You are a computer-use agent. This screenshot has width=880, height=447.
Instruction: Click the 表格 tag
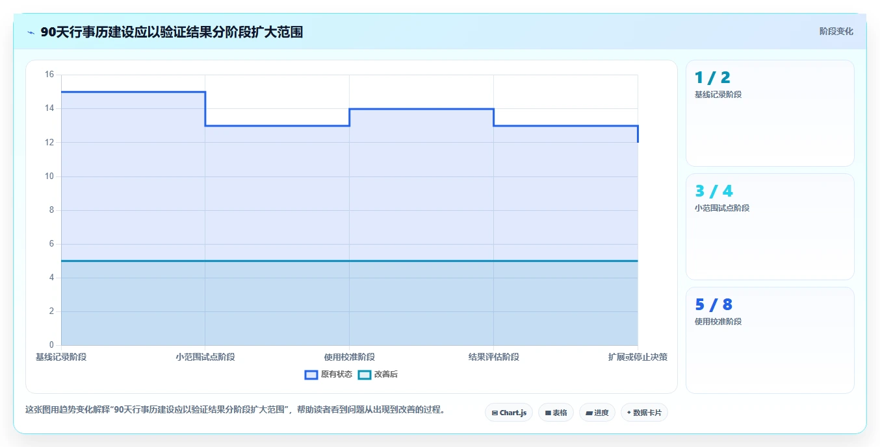click(x=556, y=413)
